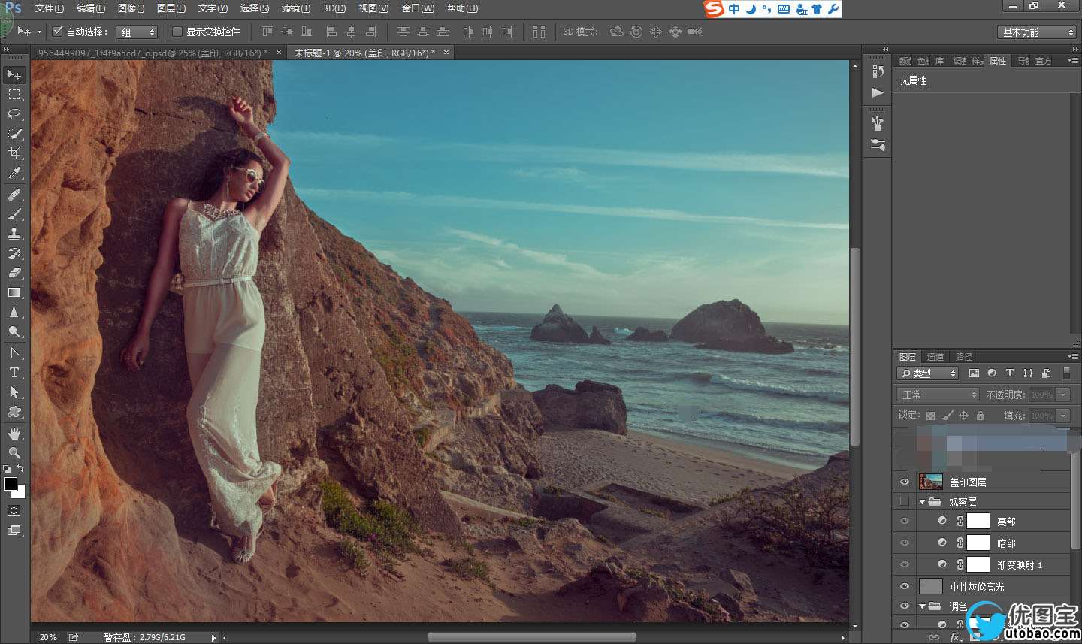Toggle Quick Mask mode

pos(14,511)
